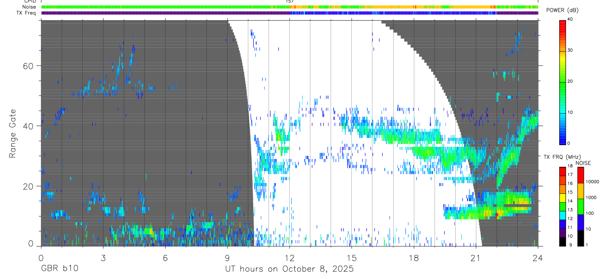Pick the cyan 12-13 MHz frequency swatch
Image resolution: width=605 pixels, height=279 pixels.
[x=562, y=215]
